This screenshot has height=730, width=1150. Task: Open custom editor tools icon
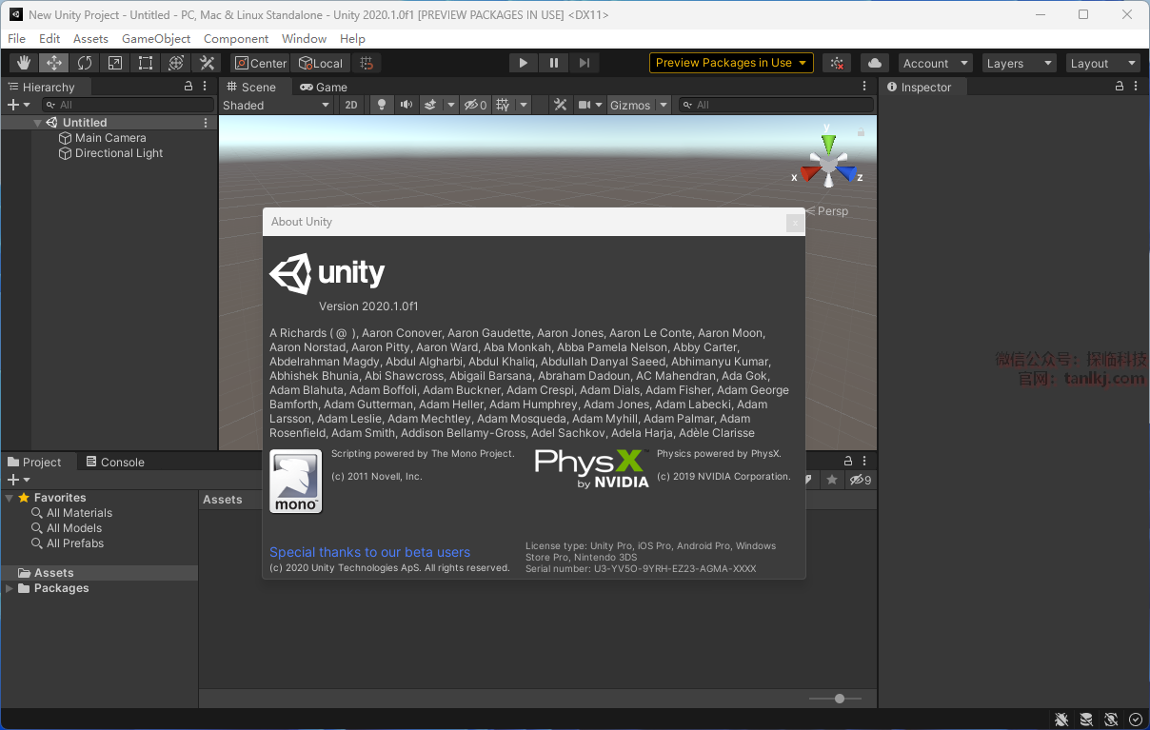[x=207, y=63]
